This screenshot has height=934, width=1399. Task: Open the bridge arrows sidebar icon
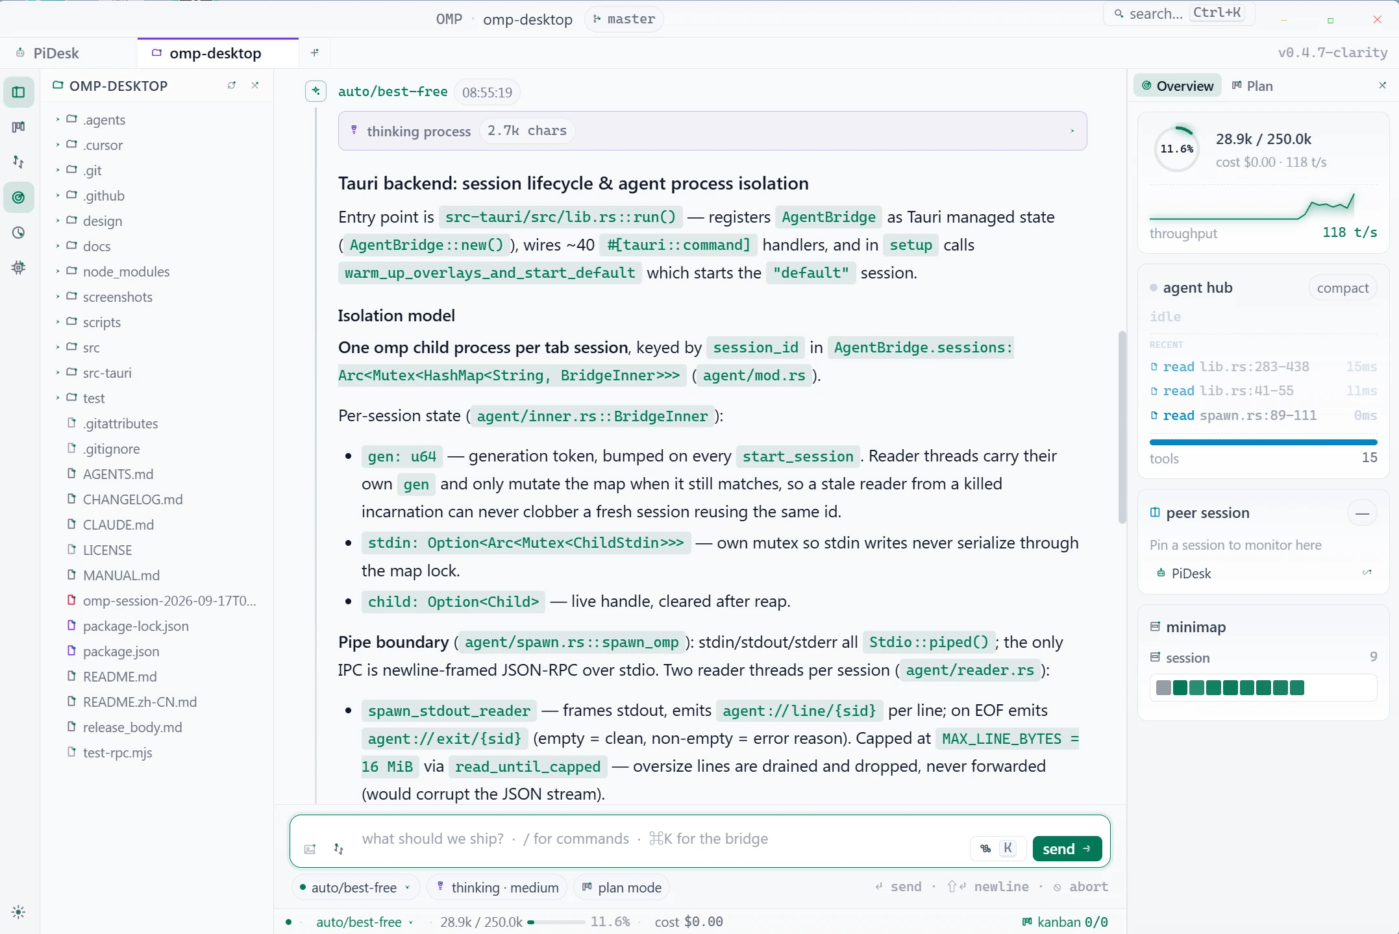[x=19, y=162]
